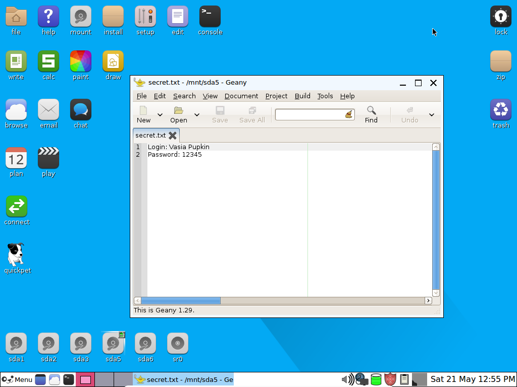Clear the search field with the broom icon
Screen dimensions: 517x387
pyautogui.click(x=348, y=114)
